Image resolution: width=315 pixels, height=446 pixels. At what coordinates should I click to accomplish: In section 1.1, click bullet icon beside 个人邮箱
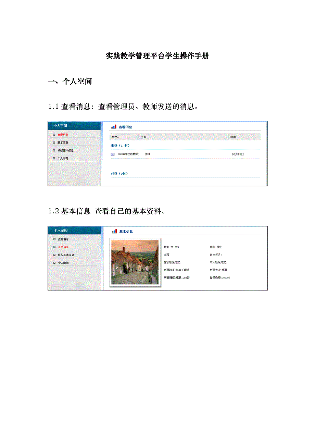tap(54, 158)
